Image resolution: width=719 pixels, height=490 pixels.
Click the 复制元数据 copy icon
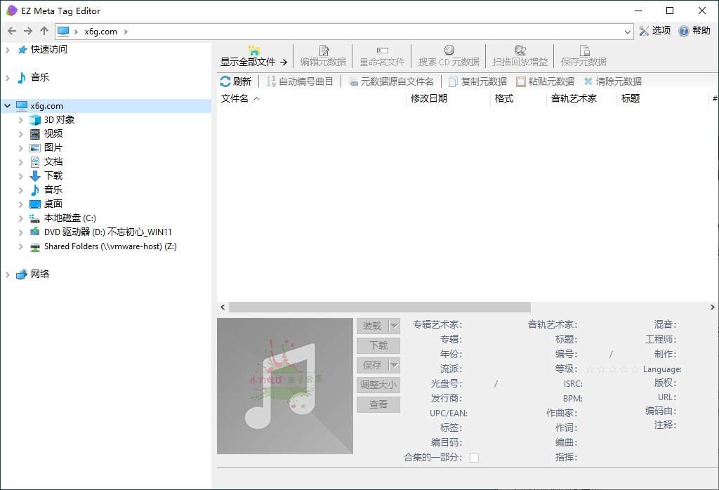(x=454, y=81)
